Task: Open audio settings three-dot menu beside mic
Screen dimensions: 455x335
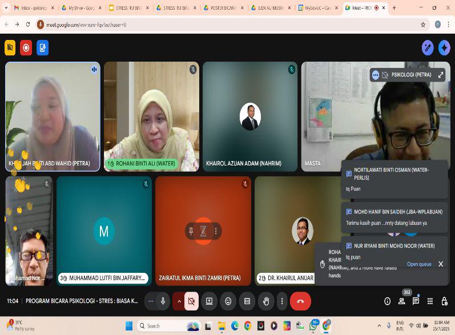Action: [x=151, y=301]
